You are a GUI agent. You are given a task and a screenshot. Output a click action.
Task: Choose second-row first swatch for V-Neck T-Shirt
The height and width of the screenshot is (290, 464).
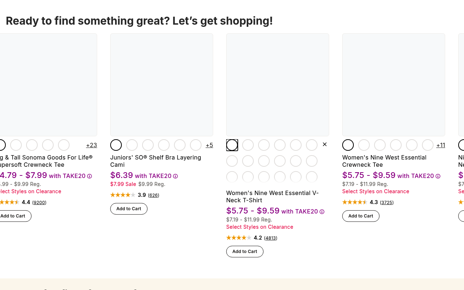(x=232, y=161)
